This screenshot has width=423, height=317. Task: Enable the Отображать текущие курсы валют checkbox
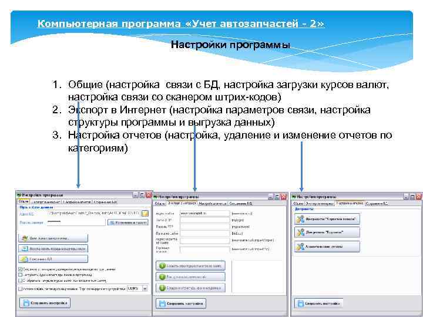pyautogui.click(x=20, y=281)
